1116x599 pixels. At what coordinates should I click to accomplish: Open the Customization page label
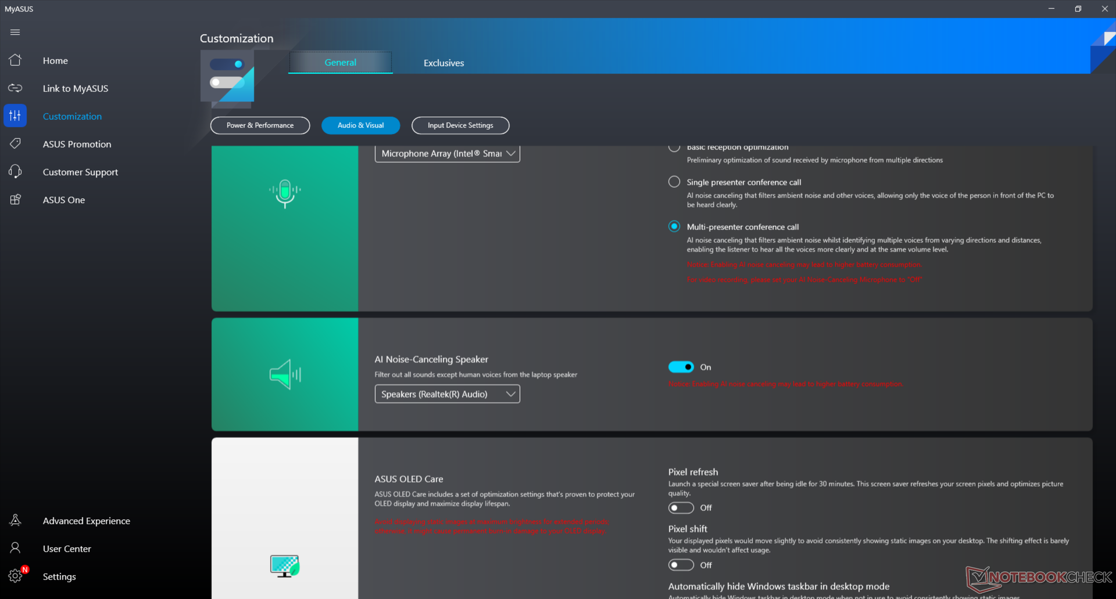click(x=72, y=116)
